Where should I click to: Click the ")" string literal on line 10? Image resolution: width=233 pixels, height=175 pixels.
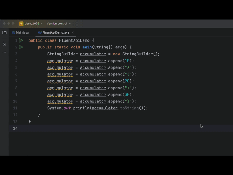(128, 101)
